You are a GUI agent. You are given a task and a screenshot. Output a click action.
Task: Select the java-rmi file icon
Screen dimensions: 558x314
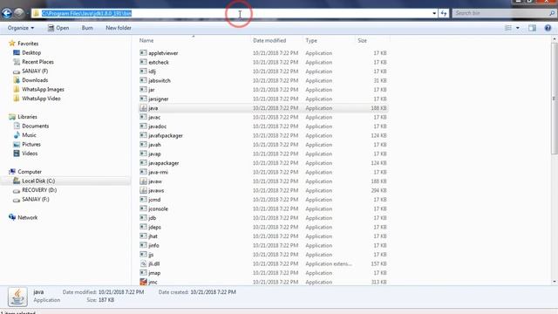tap(143, 173)
